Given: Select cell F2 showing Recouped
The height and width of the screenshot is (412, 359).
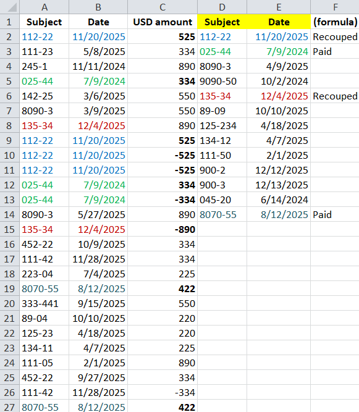Looking at the screenshot, I should coord(335,37).
